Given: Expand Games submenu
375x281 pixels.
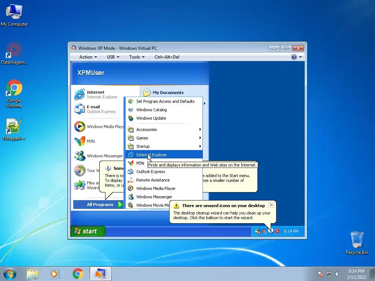Looking at the screenshot, I should point(164,138).
